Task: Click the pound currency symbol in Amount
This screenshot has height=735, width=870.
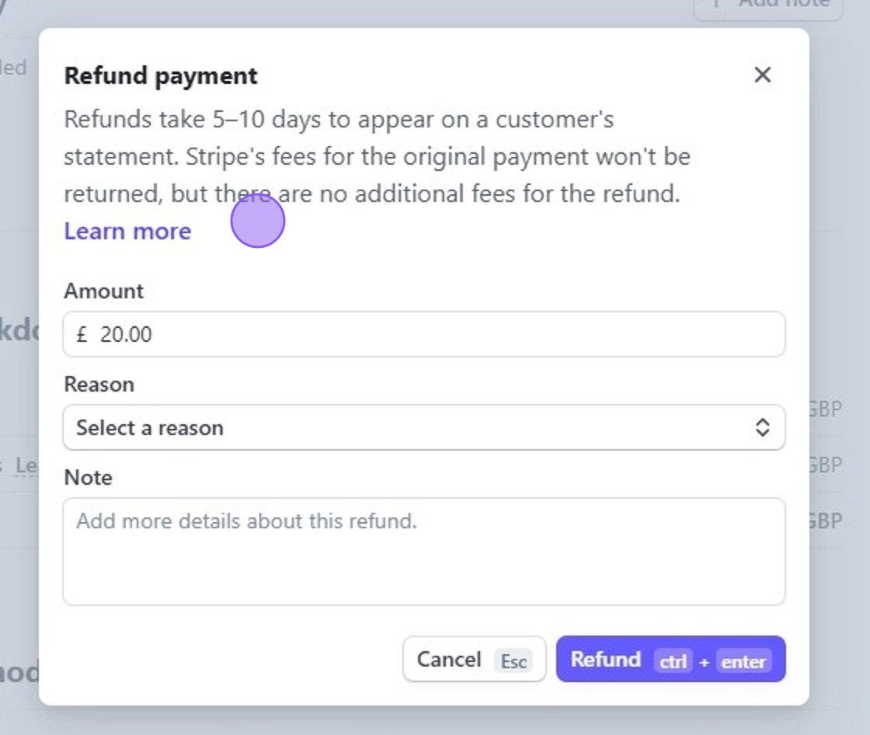Action: click(82, 334)
